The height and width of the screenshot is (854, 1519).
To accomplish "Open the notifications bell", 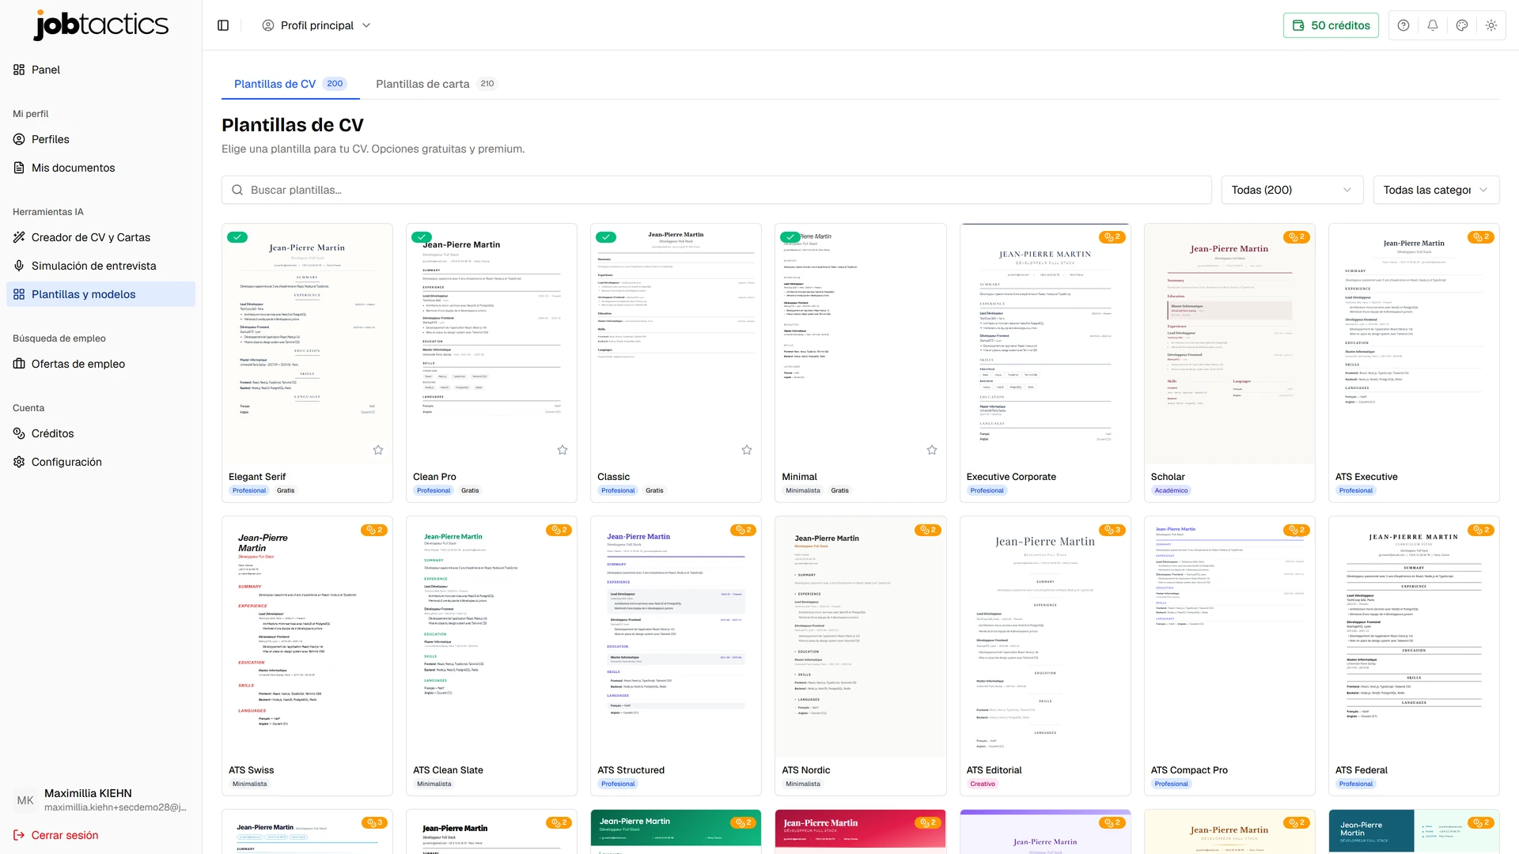I will [x=1433, y=25].
